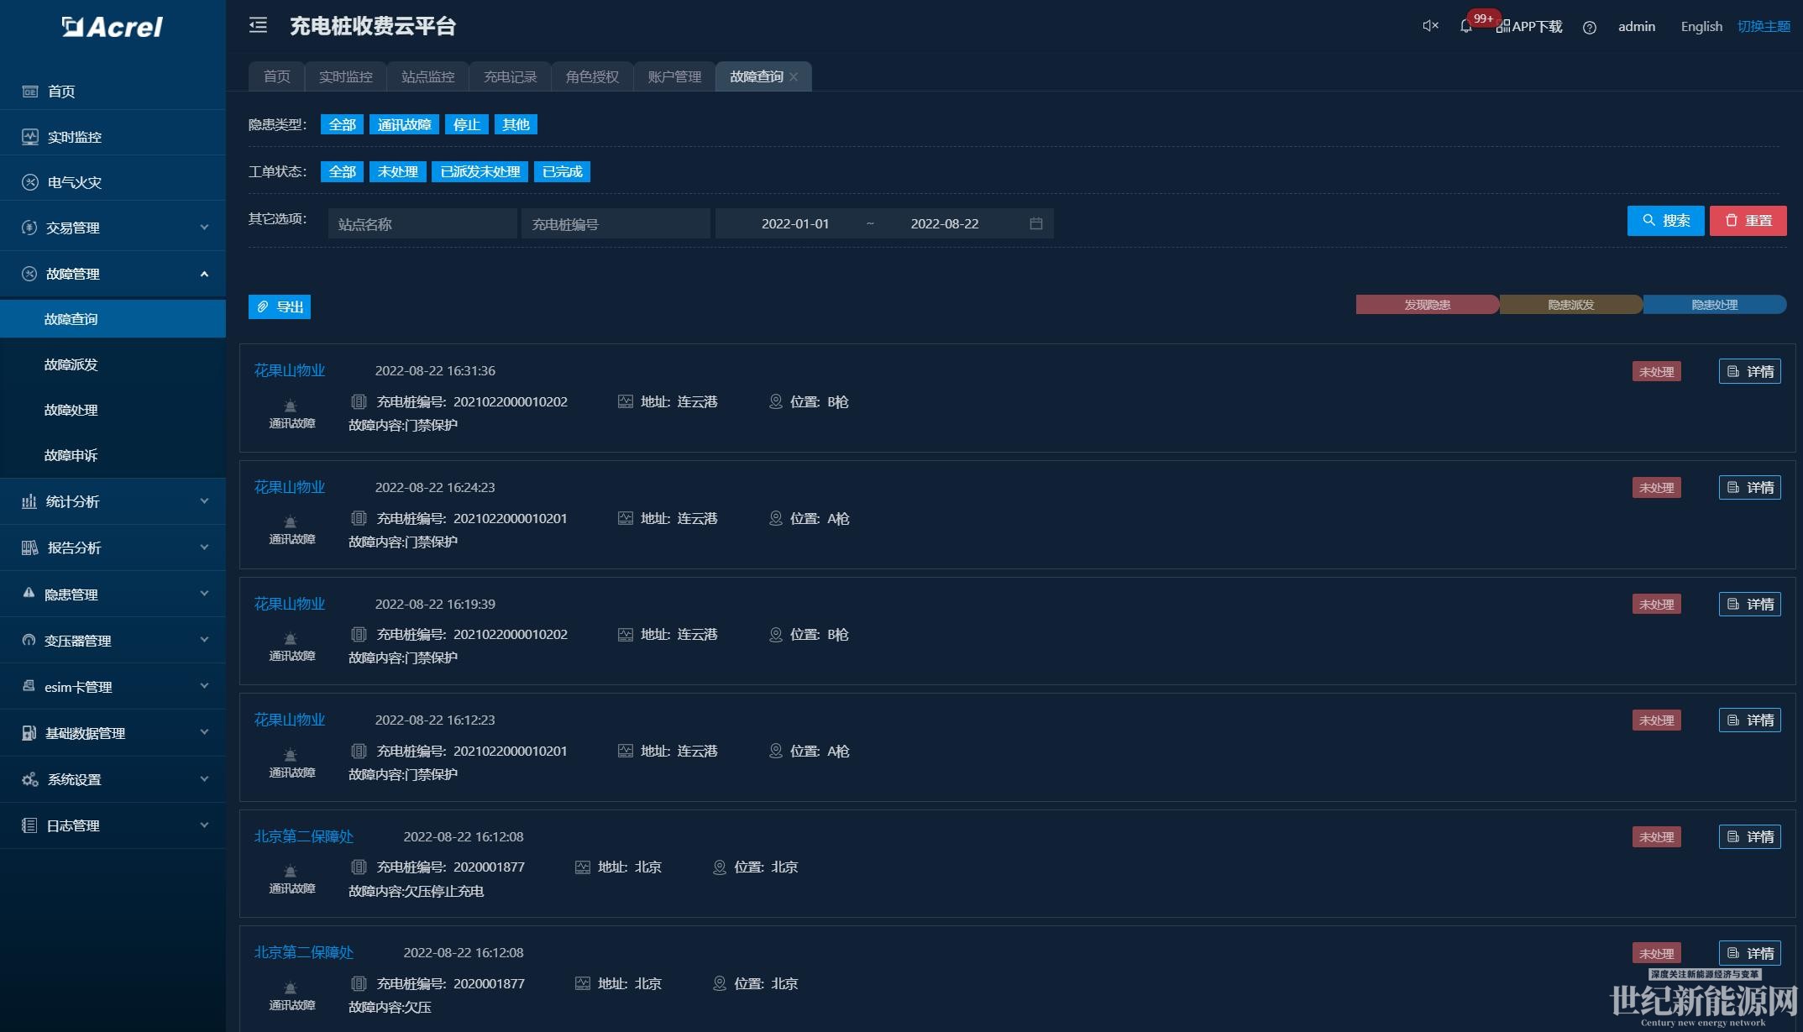The height and width of the screenshot is (1032, 1803).
Task: Collapse the sidebar with hamburger icon
Action: tap(258, 26)
